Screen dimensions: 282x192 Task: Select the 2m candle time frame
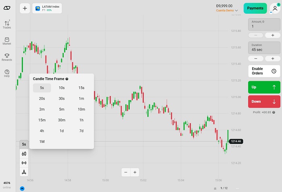42,109
